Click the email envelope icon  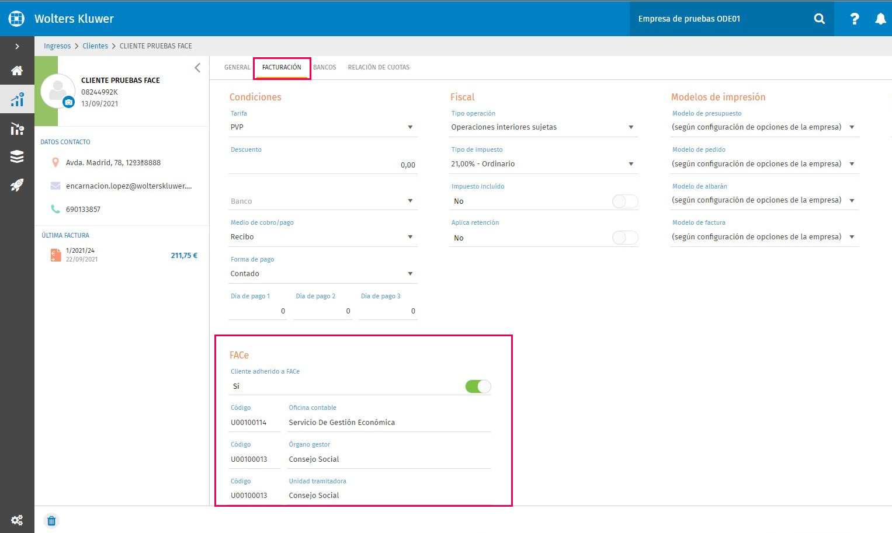point(55,186)
